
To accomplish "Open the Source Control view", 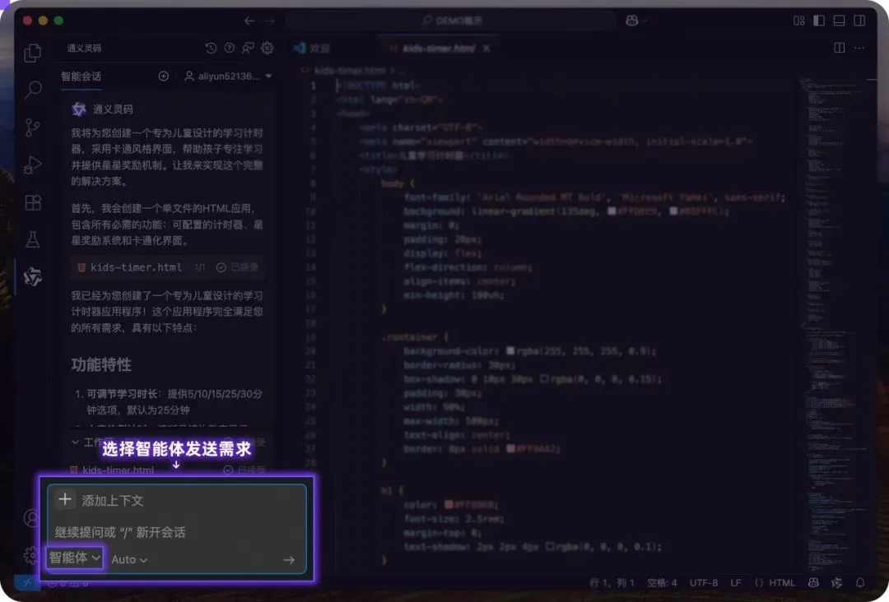I will point(33,127).
